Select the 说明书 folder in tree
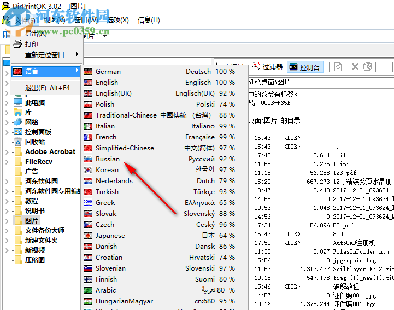Viewport: 394px width, 310px height. coord(34,210)
